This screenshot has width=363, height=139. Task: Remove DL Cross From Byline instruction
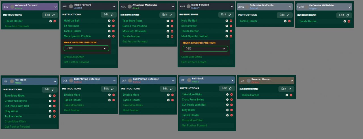coord(54,101)
